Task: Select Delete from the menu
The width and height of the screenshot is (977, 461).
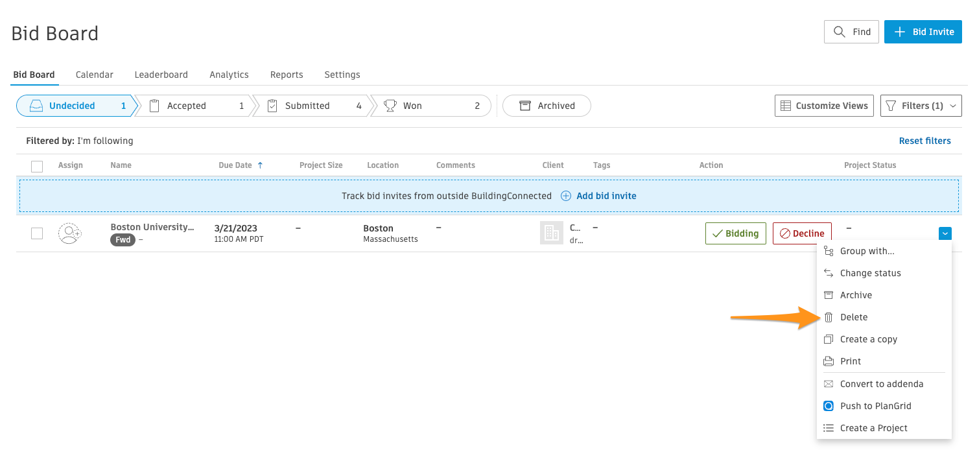Action: tap(884, 317)
